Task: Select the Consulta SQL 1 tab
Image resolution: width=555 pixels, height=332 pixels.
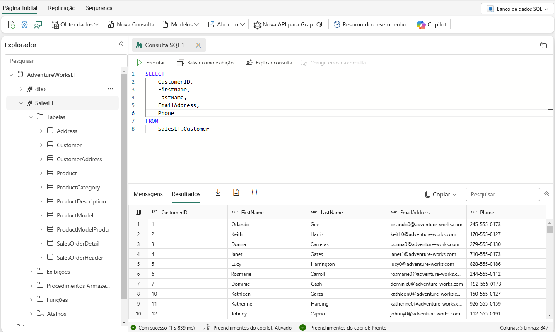Action: (x=164, y=45)
